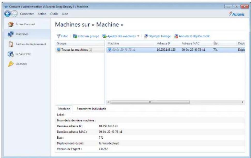This screenshot has height=158, width=251.
Task: Open Tâches de déploiement section
Action: pos(31,44)
